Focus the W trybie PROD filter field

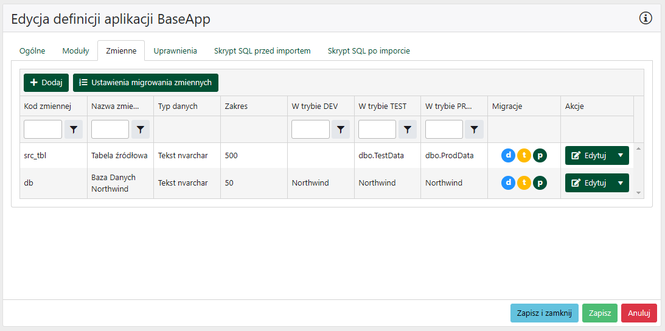click(x=444, y=130)
